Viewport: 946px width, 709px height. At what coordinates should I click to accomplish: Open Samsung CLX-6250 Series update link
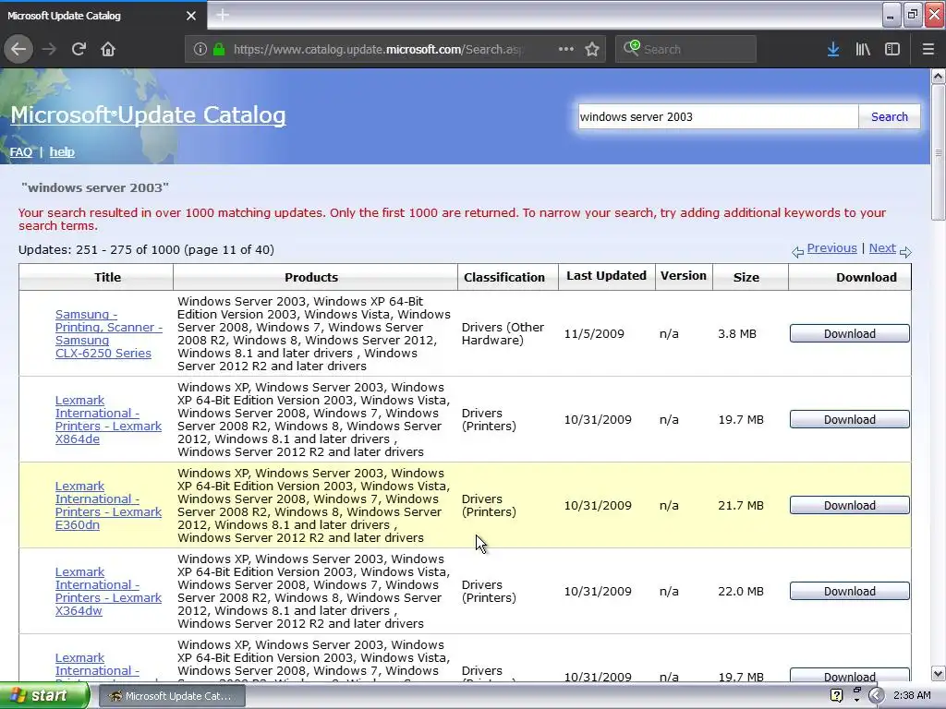tap(109, 333)
